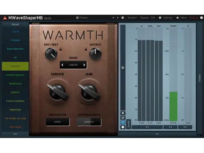204x153 pixels.
Task: Toggle Bypass in the title bar
Action: [x=145, y=17]
